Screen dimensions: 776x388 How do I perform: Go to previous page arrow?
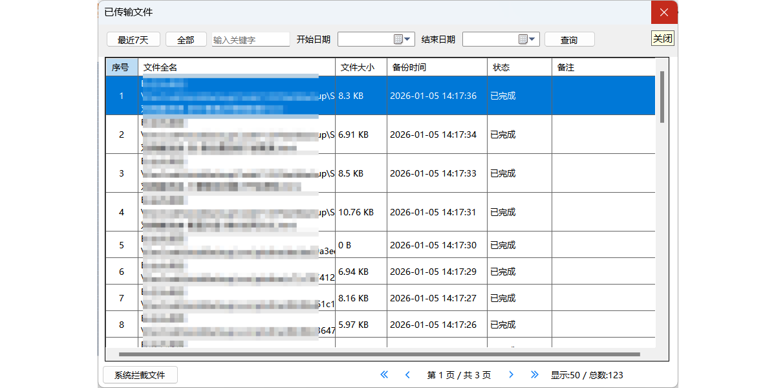pyautogui.click(x=407, y=374)
